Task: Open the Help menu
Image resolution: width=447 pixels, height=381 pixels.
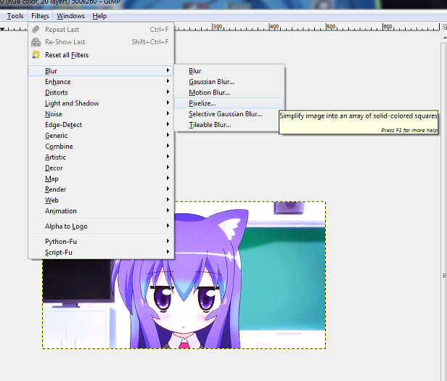Action: click(99, 16)
